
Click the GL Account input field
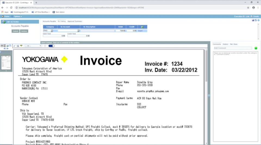click(67, 31)
